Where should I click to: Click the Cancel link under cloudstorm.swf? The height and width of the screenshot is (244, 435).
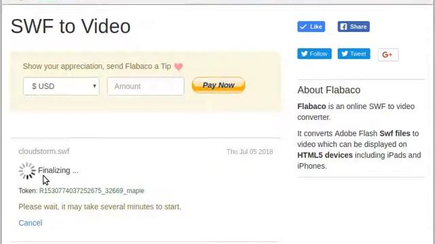pos(31,223)
